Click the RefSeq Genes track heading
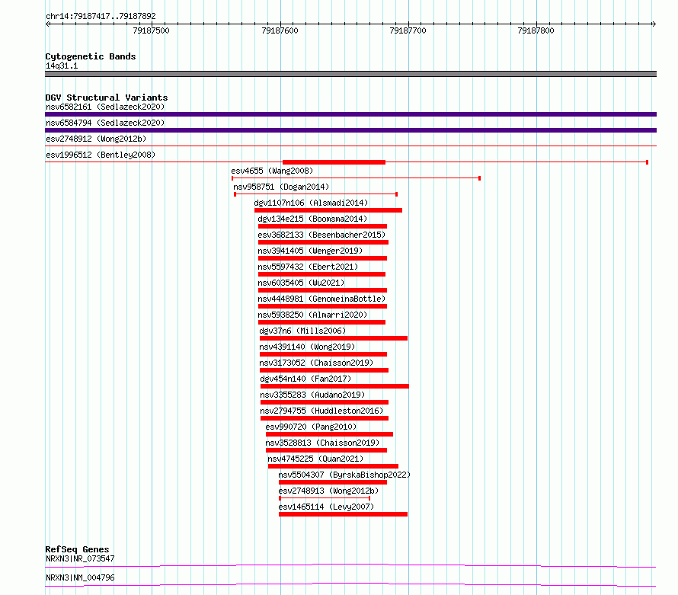The image size is (678, 595). click(78, 549)
